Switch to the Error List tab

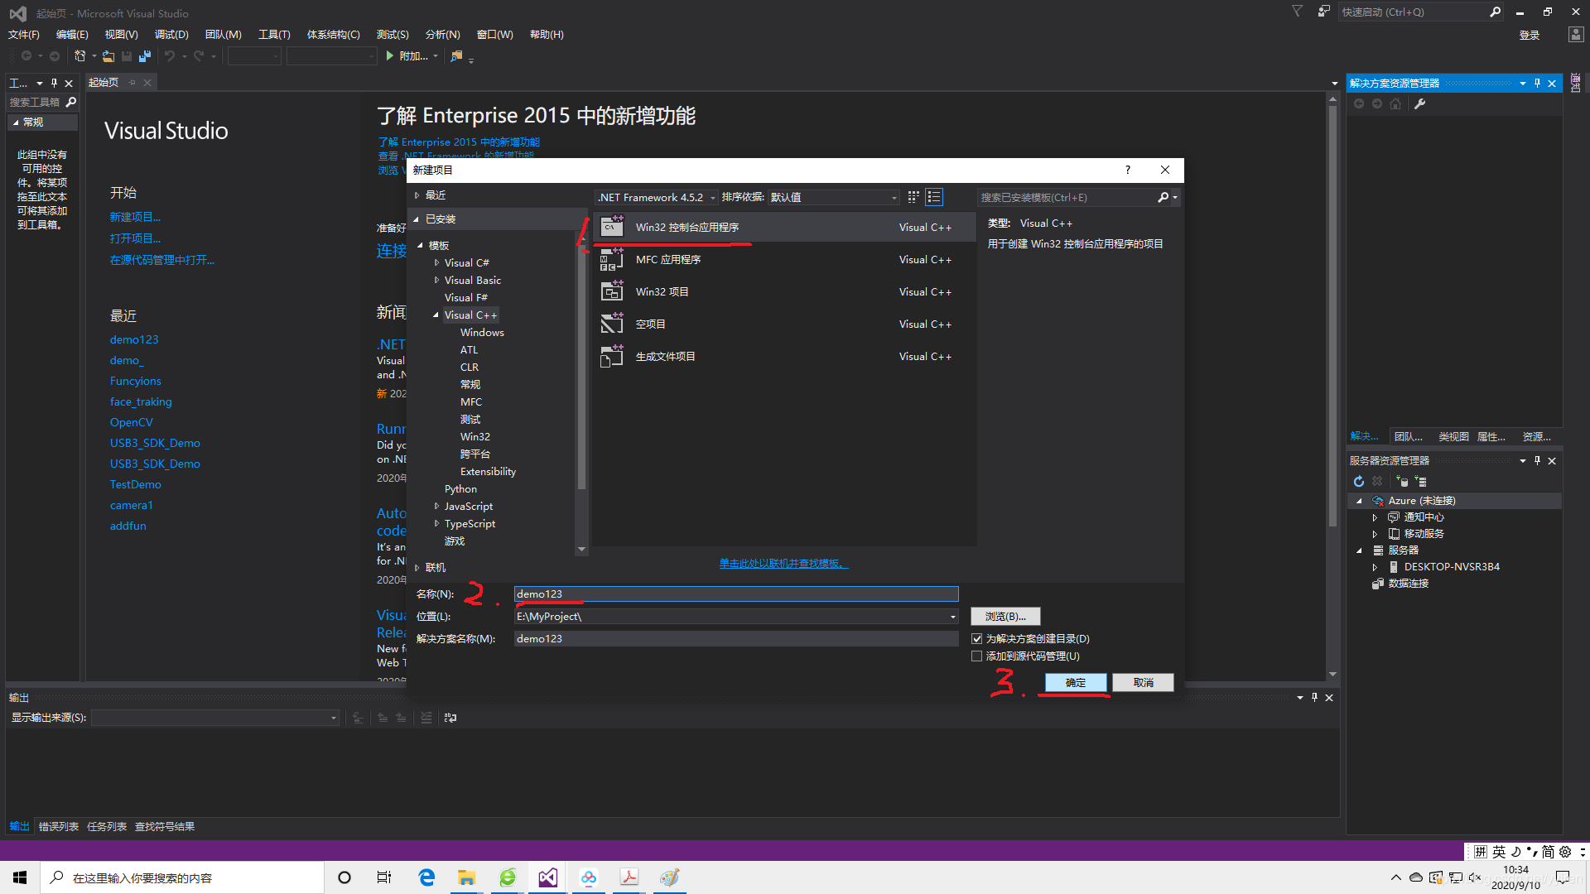click(59, 826)
